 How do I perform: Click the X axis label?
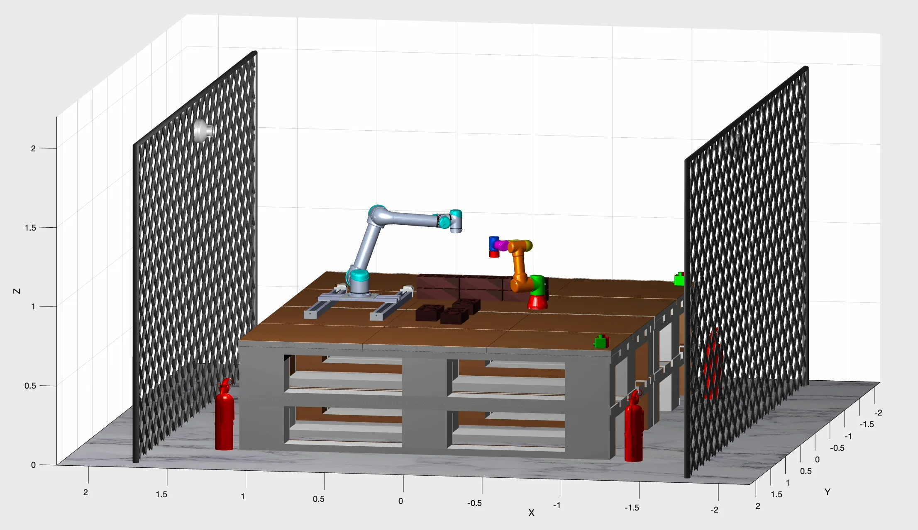[531, 513]
